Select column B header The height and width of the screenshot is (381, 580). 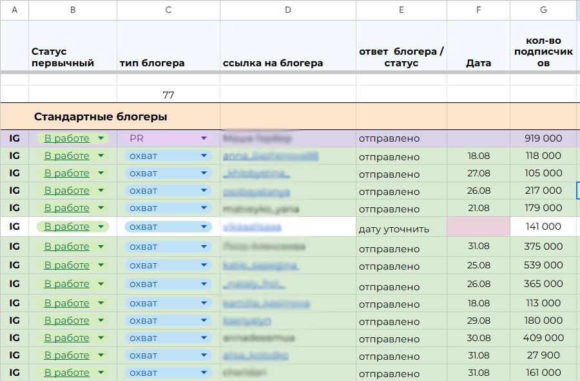pos(72,10)
